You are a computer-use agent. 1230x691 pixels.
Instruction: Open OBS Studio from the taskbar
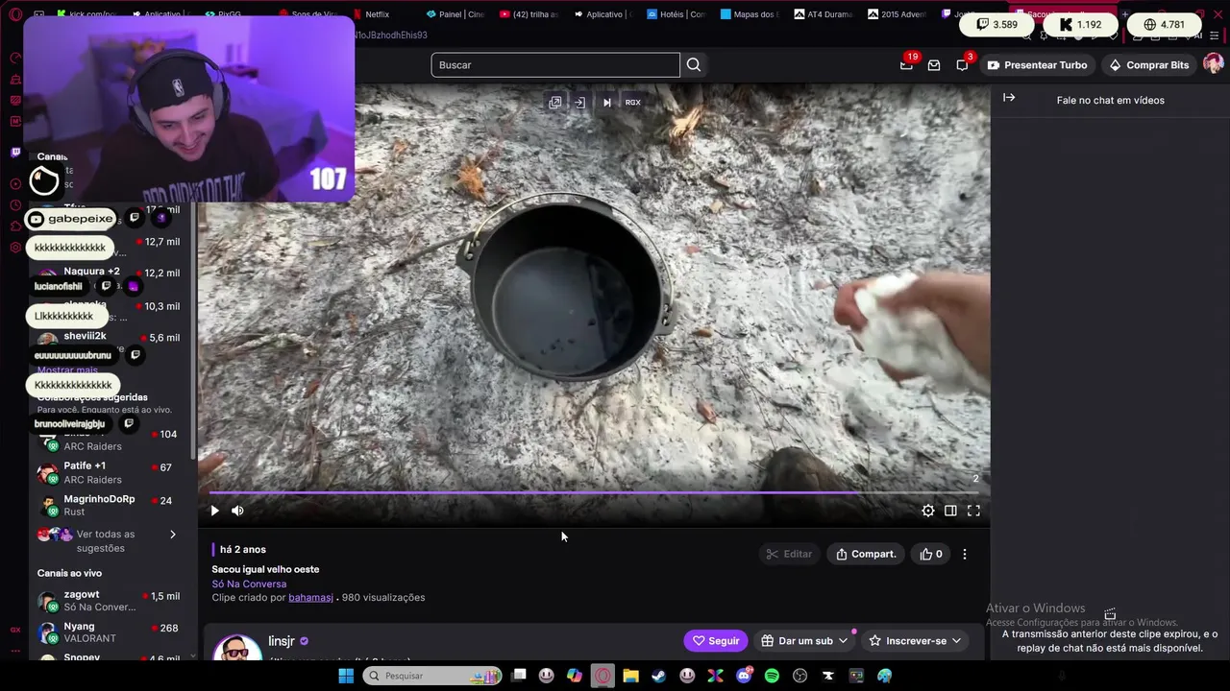point(799,676)
